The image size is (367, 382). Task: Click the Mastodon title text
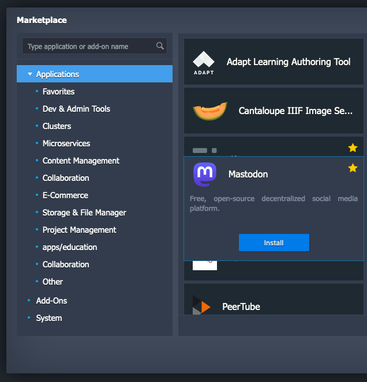(x=248, y=175)
